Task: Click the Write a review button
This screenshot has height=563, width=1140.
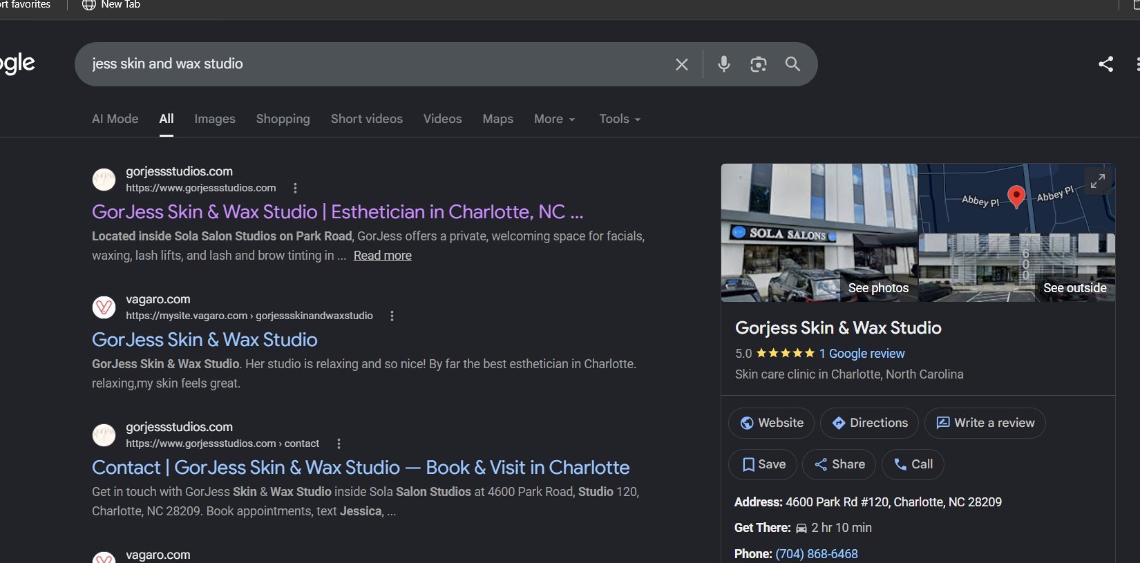Action: 985,423
